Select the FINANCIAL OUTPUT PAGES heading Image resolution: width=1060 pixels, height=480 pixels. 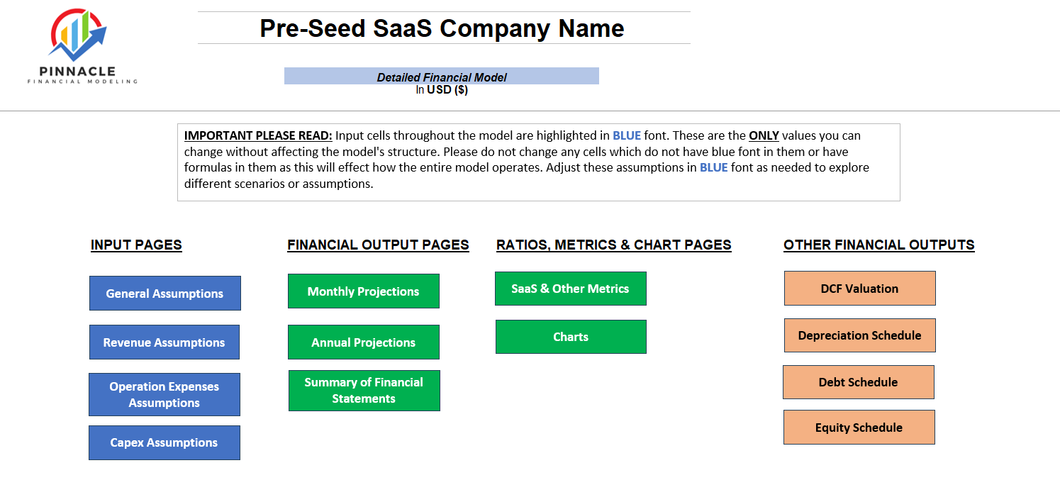click(378, 245)
